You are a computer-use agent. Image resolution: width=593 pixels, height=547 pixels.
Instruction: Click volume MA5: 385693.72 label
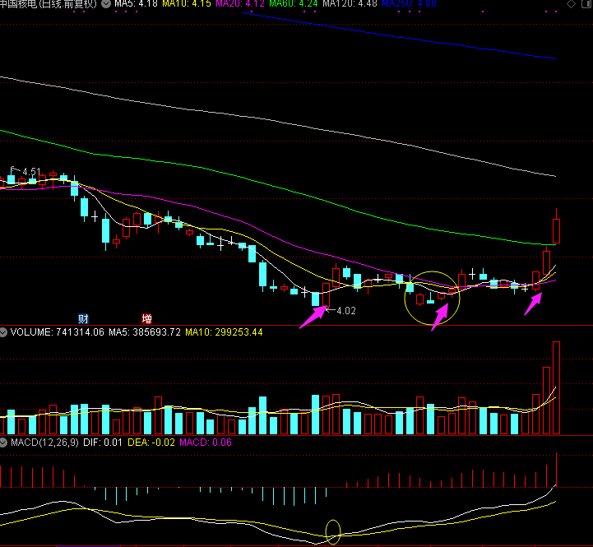(145, 332)
